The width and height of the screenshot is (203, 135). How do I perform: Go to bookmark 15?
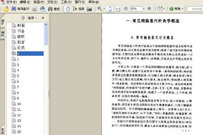click(x=19, y=132)
